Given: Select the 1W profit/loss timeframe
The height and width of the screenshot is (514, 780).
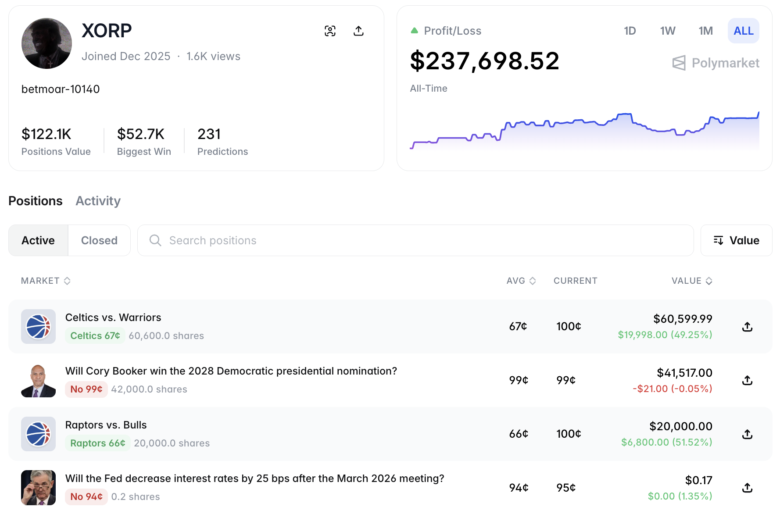Looking at the screenshot, I should point(667,31).
